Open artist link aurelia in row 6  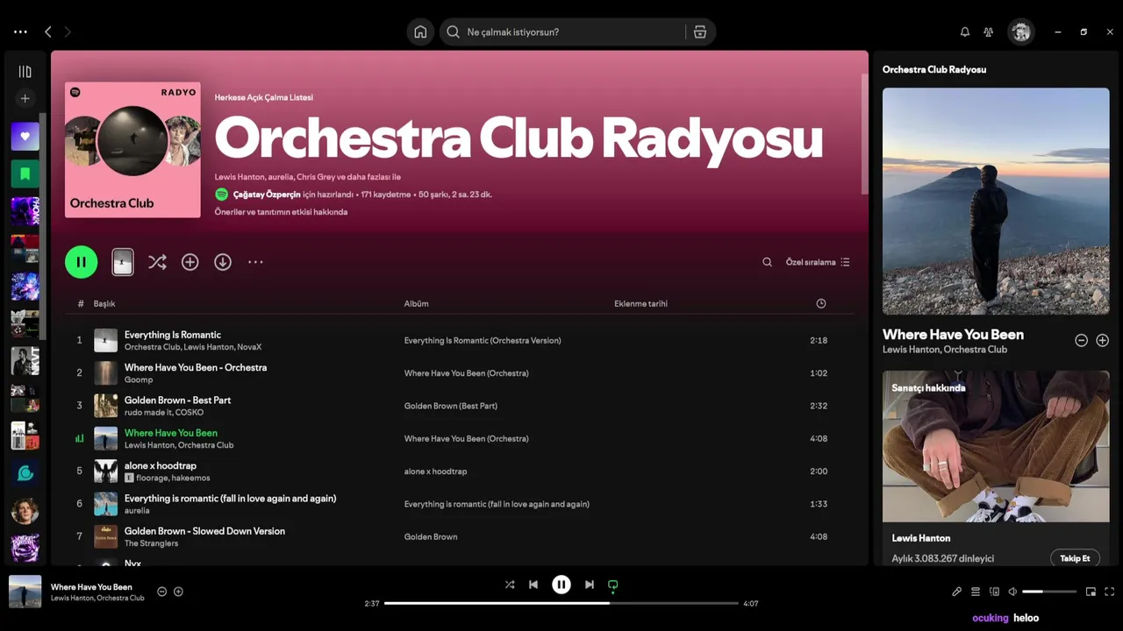pyautogui.click(x=137, y=510)
